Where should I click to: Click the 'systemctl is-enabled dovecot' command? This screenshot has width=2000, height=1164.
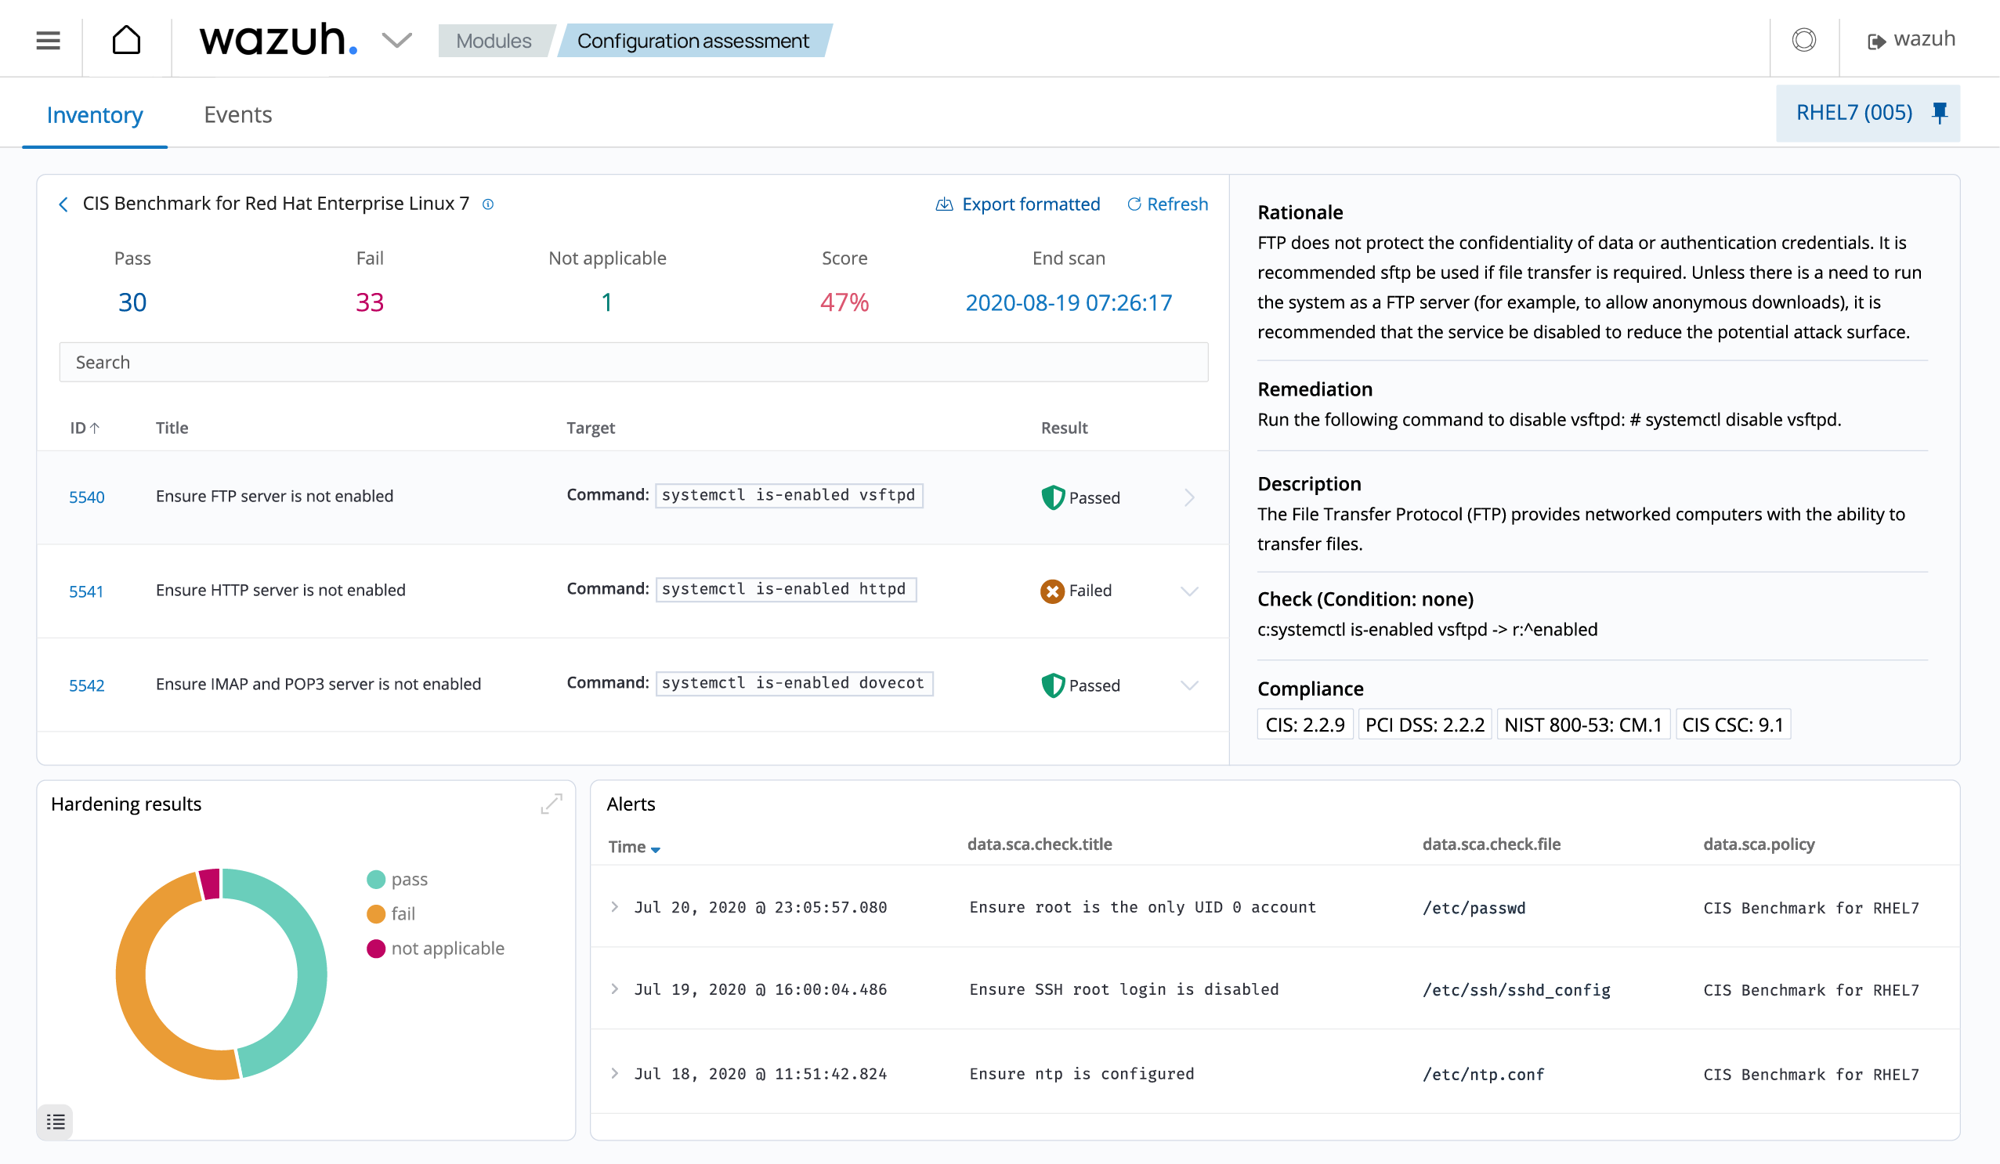(793, 682)
